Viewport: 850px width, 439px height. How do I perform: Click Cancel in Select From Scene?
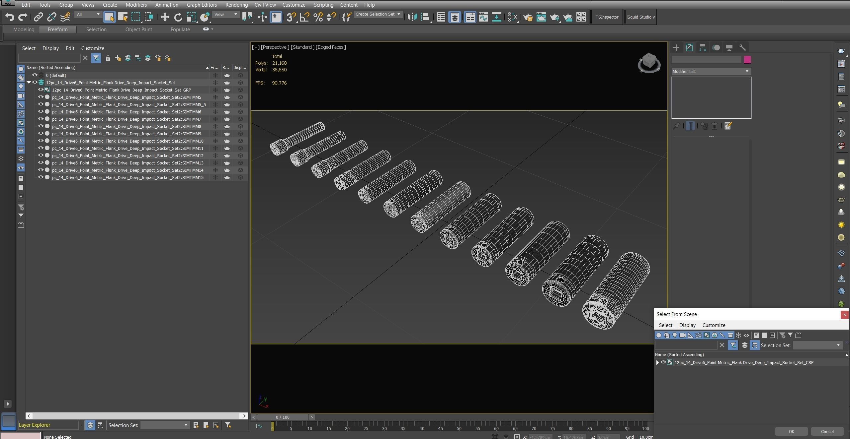827,431
